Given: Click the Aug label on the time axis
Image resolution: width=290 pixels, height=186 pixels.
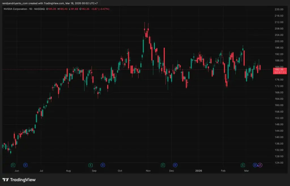Looking at the screenshot, I should pos(68,171).
